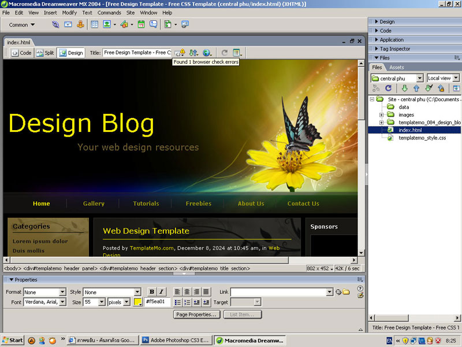The height and width of the screenshot is (347, 462).
Task: Switch to Design view
Action: (71, 53)
